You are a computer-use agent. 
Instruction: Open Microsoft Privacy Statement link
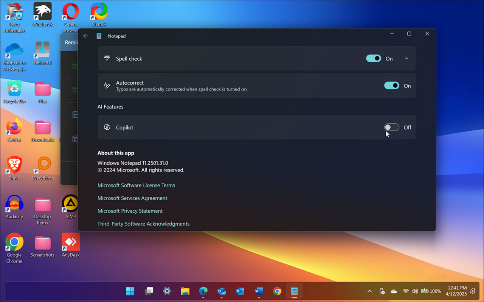point(130,211)
